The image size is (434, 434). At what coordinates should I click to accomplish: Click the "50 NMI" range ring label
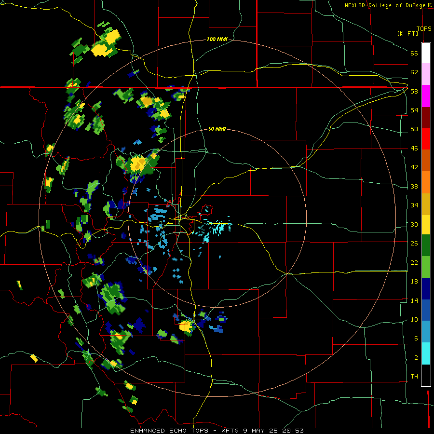click(x=217, y=129)
